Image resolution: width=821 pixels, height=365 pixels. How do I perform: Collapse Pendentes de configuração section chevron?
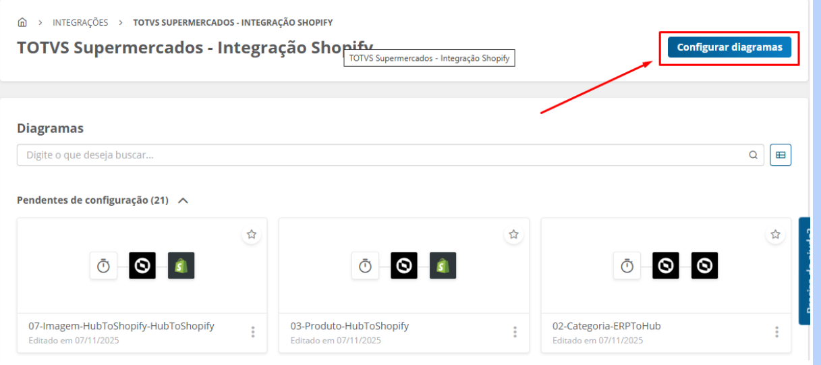click(x=183, y=200)
